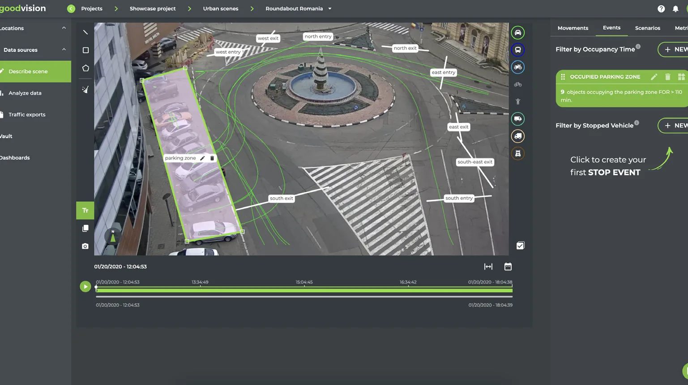Collapse the Data sources section
The width and height of the screenshot is (688, 385).
click(64, 50)
